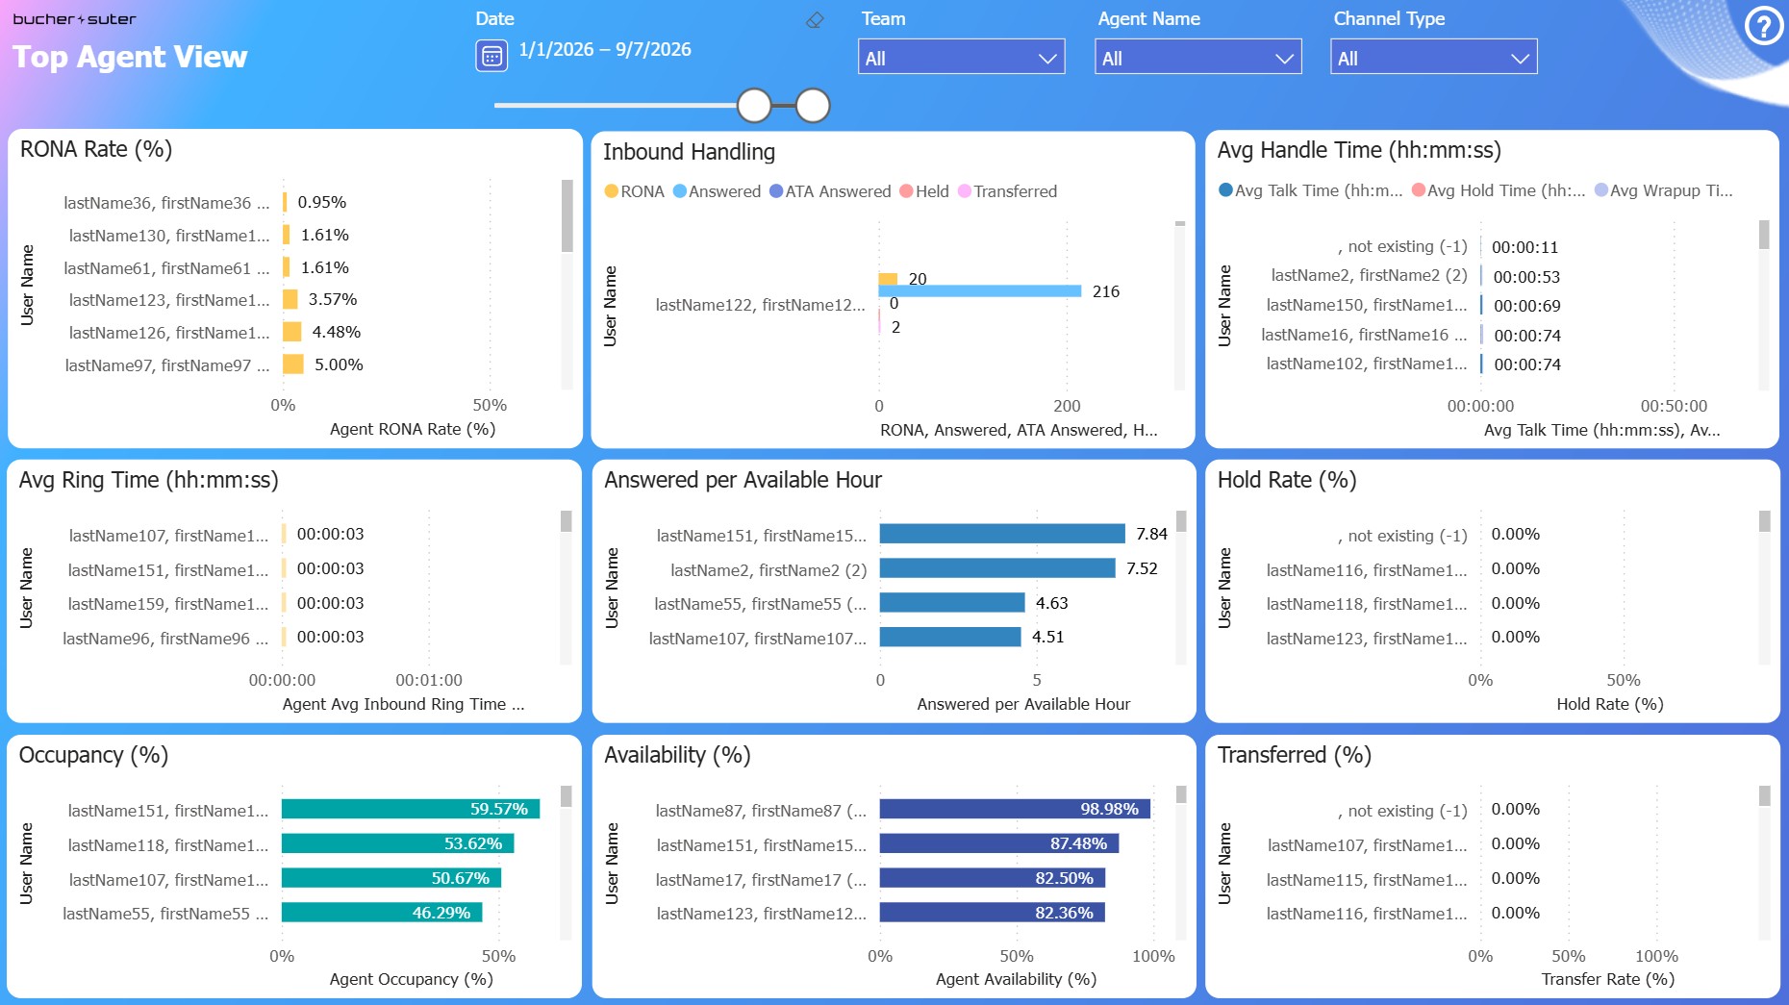This screenshot has width=1789, height=1005.
Task: Select the 7.84 Answered per Available Hour bar
Action: (1002, 535)
